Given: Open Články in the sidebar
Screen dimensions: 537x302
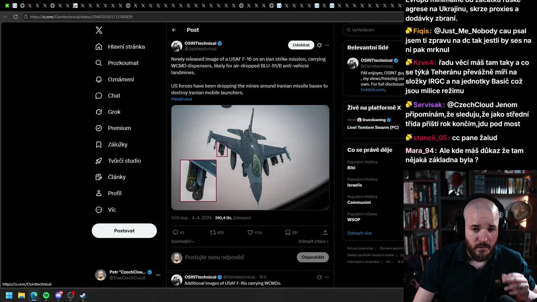Looking at the screenshot, I should [111, 177].
